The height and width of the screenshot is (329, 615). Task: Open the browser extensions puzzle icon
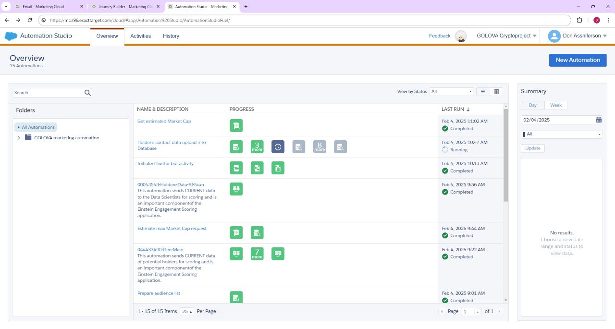point(579,20)
